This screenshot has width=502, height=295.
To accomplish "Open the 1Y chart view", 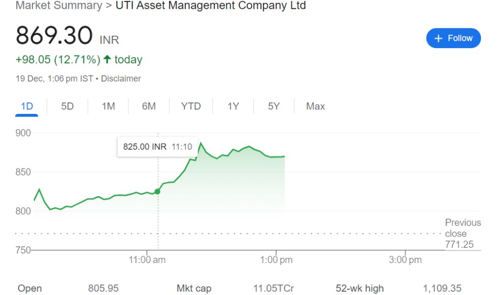I will coord(233,106).
